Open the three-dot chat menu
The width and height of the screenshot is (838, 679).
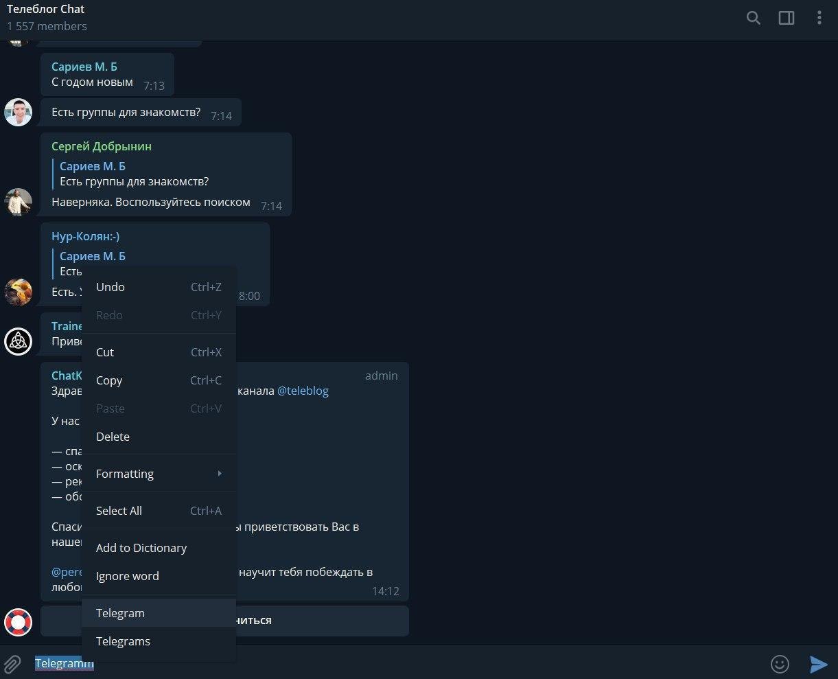tap(819, 19)
